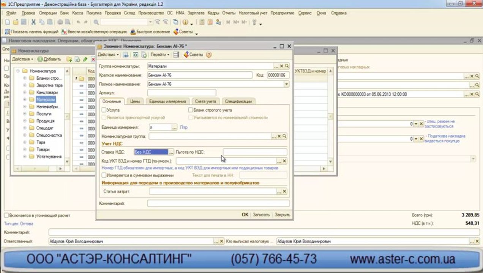This screenshot has height=273, width=483.
Task: Open Полное наименование dropdown arrow
Action: [287, 84]
